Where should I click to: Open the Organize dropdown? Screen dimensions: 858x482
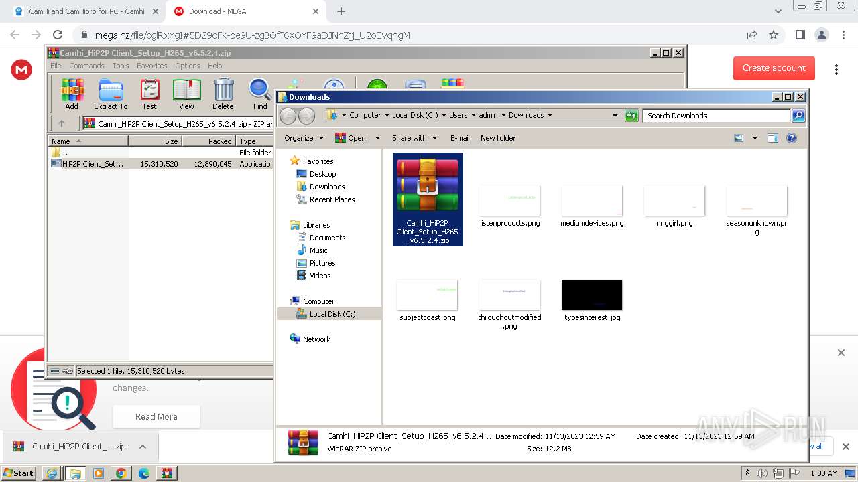(304, 138)
